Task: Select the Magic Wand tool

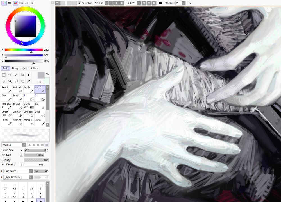Action: (x=16, y=75)
